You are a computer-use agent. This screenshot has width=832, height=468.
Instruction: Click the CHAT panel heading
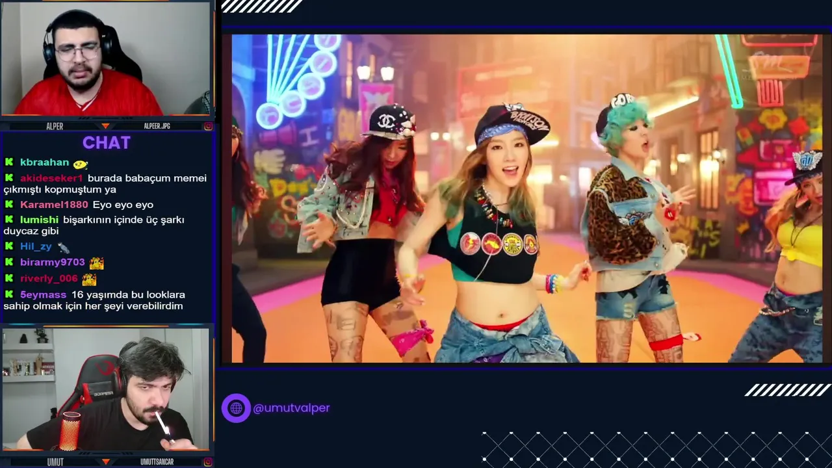107,143
